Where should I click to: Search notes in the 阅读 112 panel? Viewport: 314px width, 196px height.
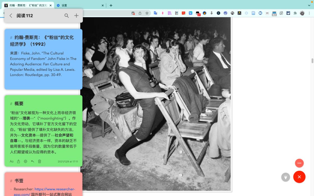point(66,16)
